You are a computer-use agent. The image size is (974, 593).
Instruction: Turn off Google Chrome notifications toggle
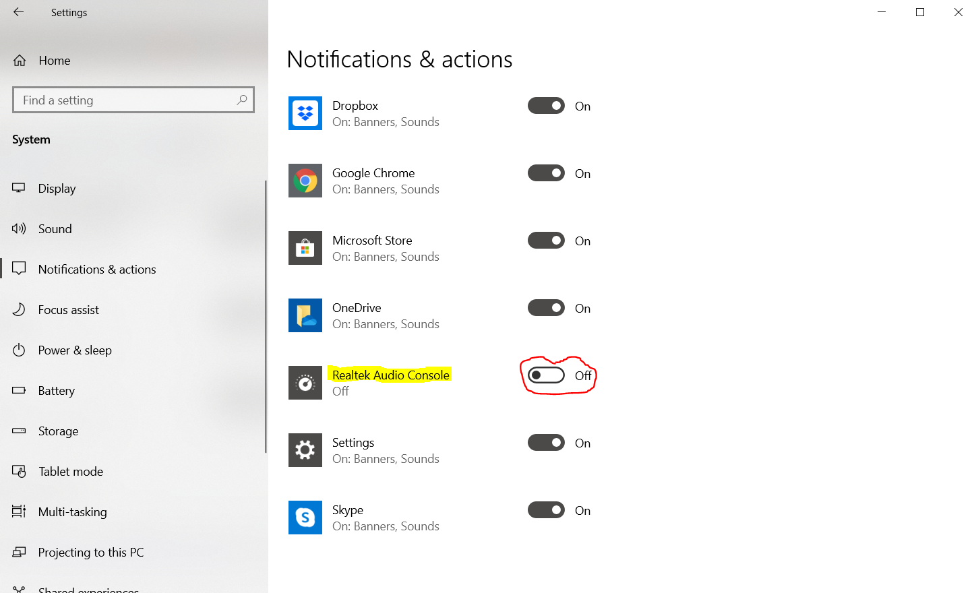[x=546, y=173]
